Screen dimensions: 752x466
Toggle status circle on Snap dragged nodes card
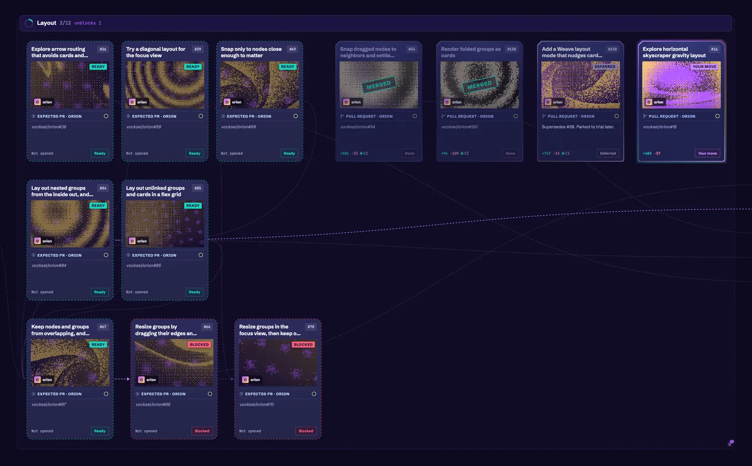(415, 116)
